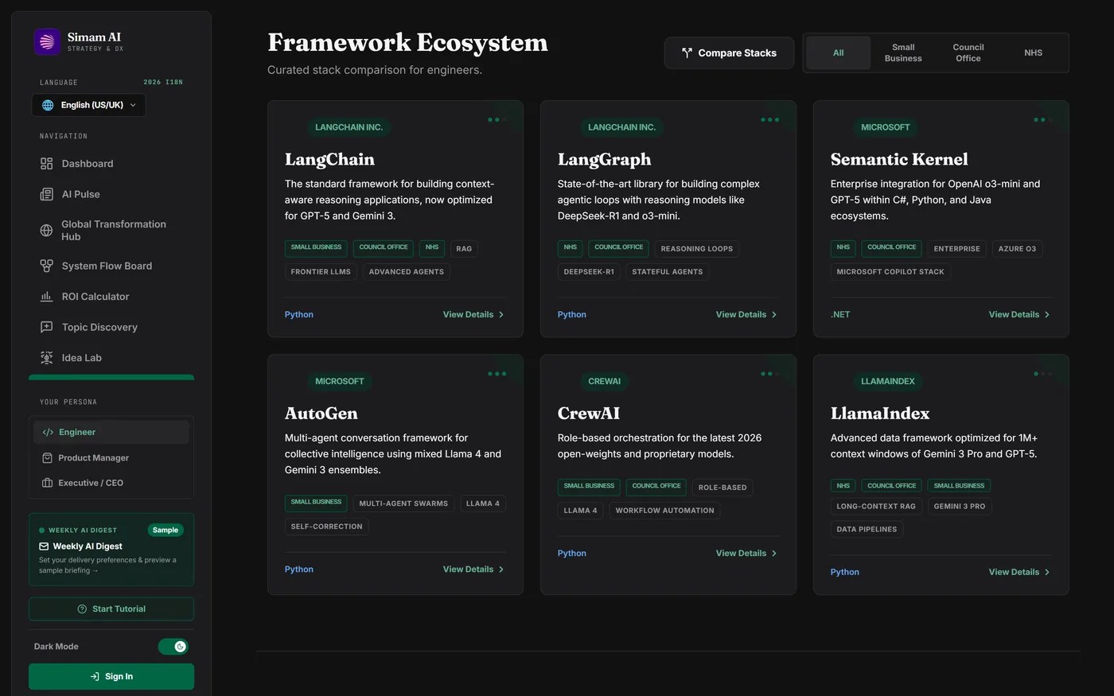This screenshot has width=1114, height=696.
Task: Expand Semantic Kernel via View Details chevron
Action: click(x=1047, y=315)
